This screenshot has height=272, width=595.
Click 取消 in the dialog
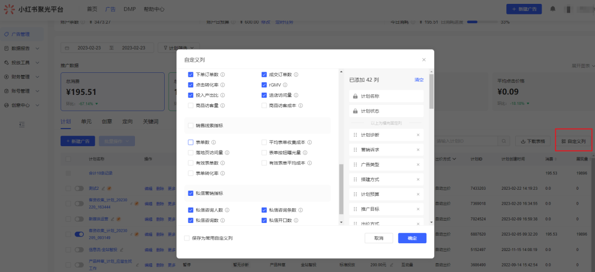point(378,238)
